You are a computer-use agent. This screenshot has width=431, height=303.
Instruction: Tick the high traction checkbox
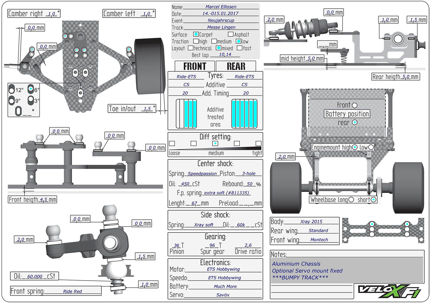pos(196,41)
